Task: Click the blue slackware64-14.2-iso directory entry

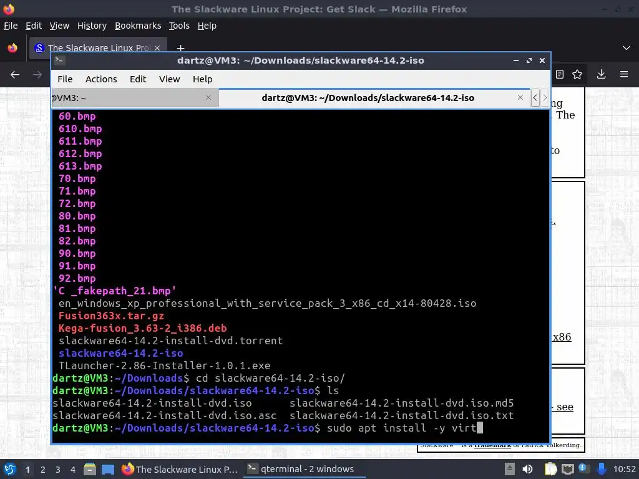Action: click(120, 353)
